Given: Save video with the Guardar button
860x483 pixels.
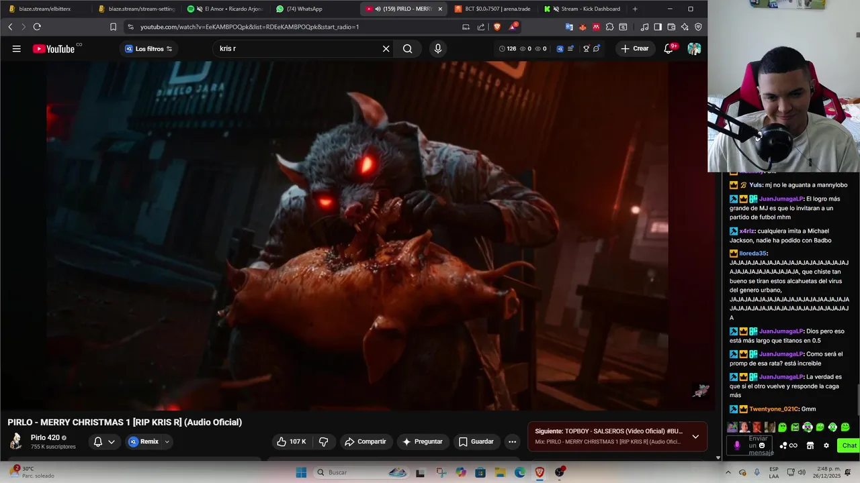Looking at the screenshot, I should pos(476,441).
